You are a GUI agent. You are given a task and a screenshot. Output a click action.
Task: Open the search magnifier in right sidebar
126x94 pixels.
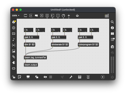point(112,22)
